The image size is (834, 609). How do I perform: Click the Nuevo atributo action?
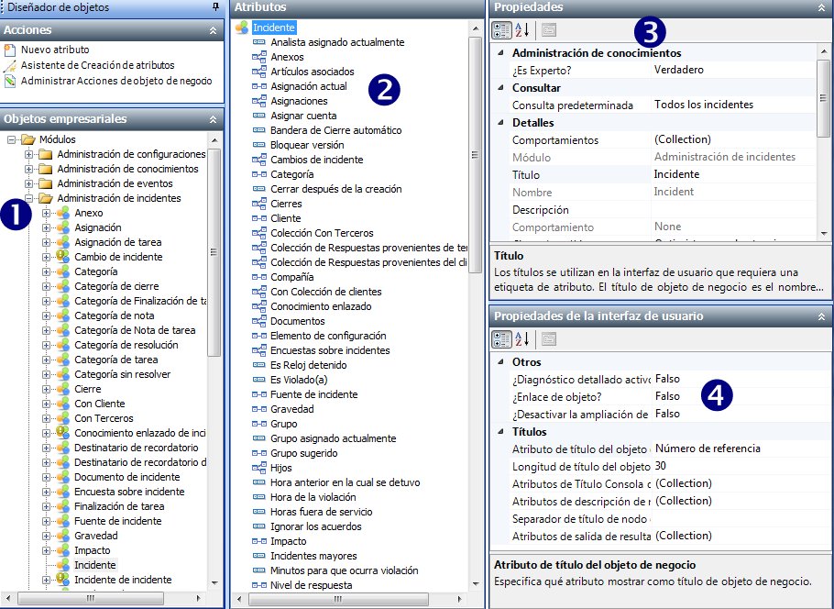click(x=55, y=50)
